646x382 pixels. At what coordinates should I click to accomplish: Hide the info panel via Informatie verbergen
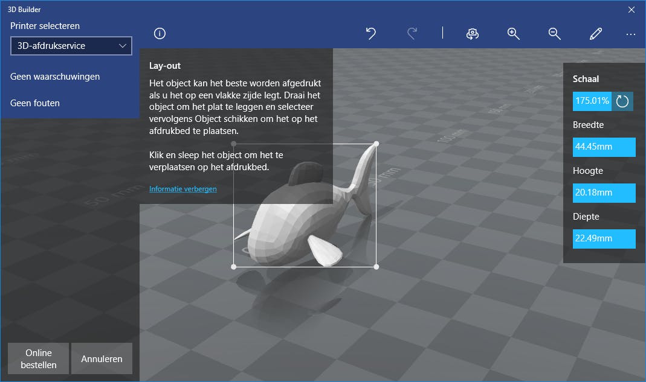[x=182, y=188]
